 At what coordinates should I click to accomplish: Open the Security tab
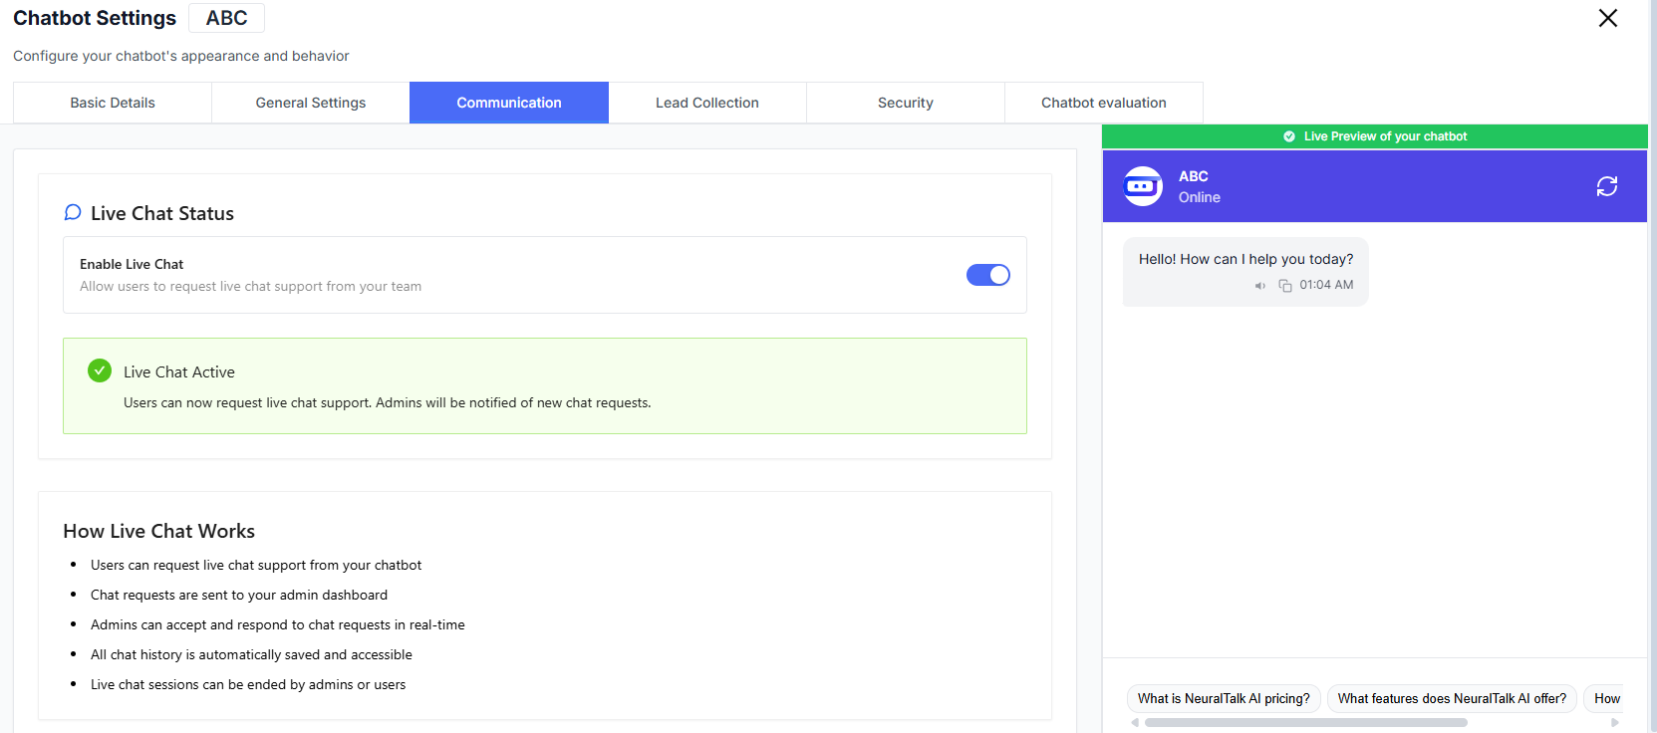tap(906, 103)
